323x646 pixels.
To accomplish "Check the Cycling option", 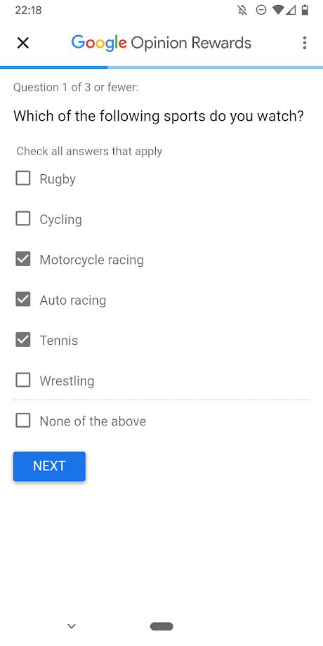I will (23, 219).
